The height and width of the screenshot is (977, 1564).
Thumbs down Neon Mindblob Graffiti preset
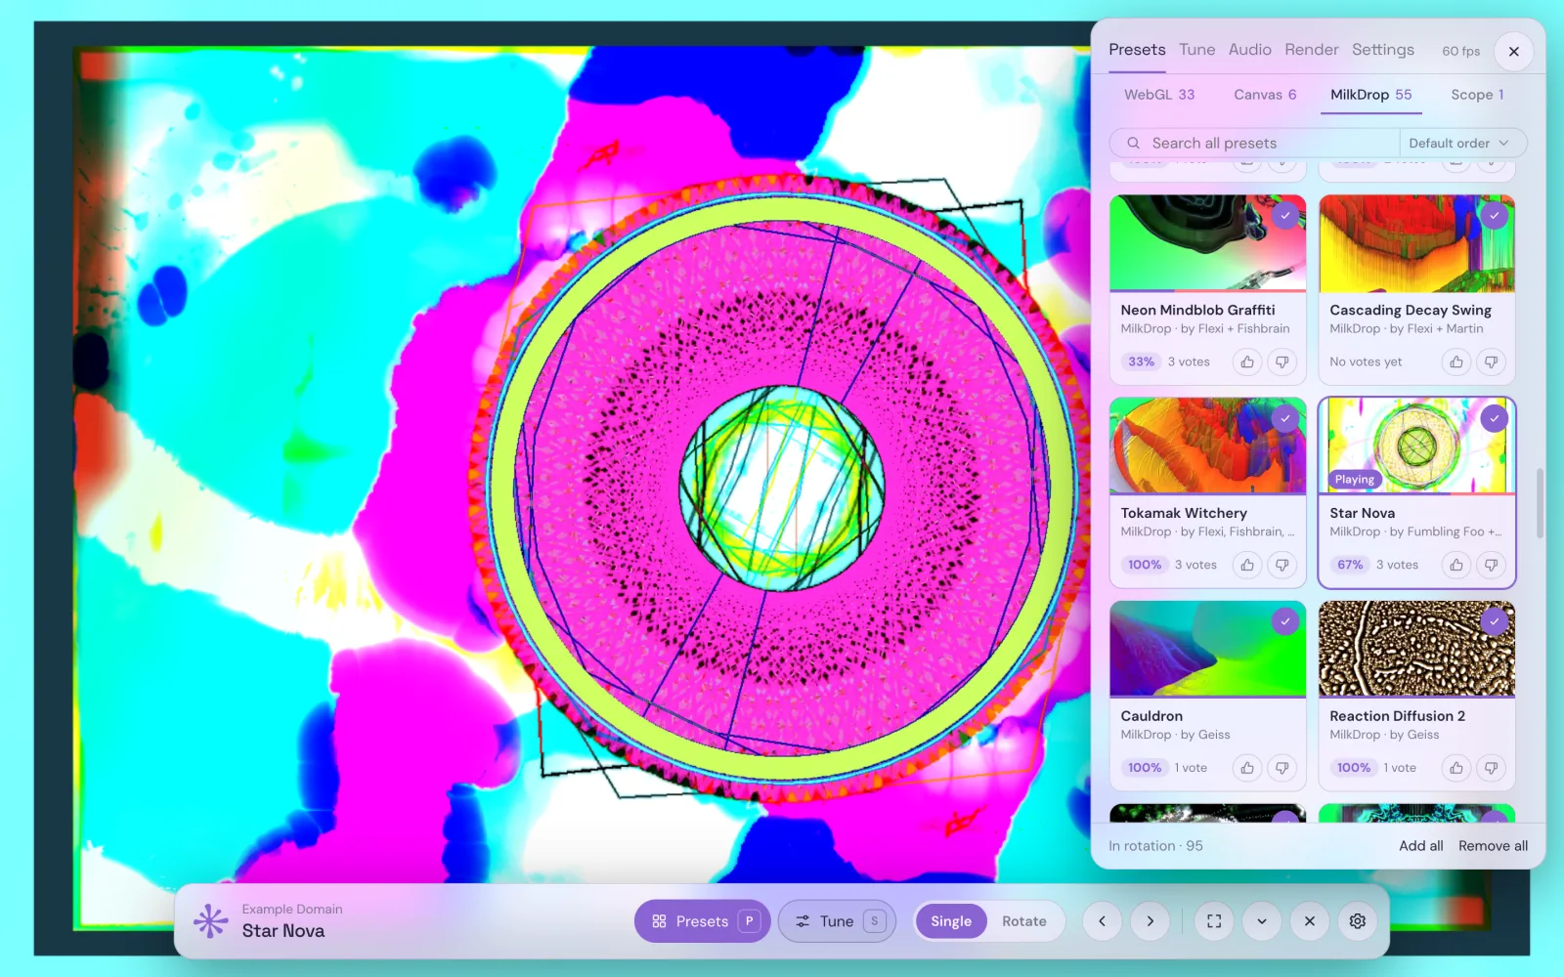click(1282, 361)
